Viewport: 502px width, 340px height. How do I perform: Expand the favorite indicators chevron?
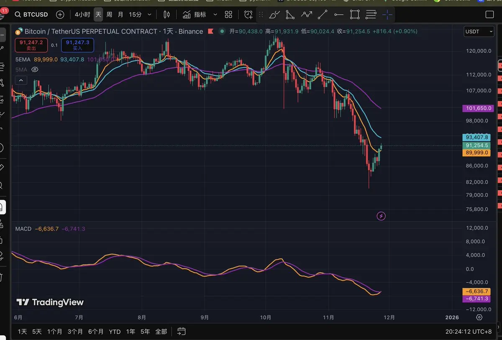(215, 15)
